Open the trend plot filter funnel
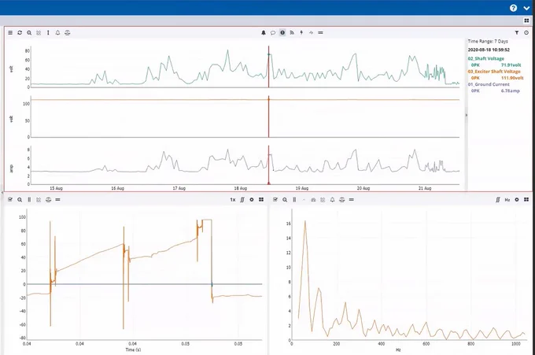Screen dimensions: 535x355 517,33
